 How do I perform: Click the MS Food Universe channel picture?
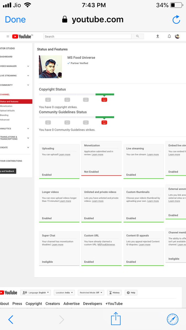point(50,67)
